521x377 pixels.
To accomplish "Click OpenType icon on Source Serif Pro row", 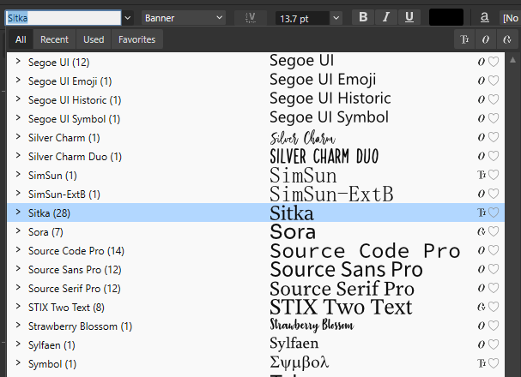I will [x=482, y=288].
